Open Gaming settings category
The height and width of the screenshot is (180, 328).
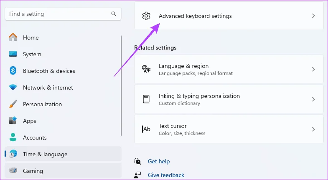[x=63, y=170]
